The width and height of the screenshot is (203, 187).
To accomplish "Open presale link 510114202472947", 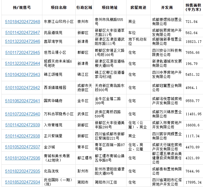I will pos(23,33).
